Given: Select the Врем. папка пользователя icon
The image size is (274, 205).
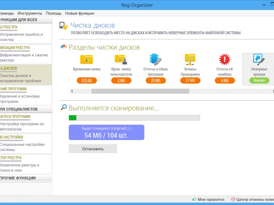Looking at the screenshot, I should pos(121,59).
